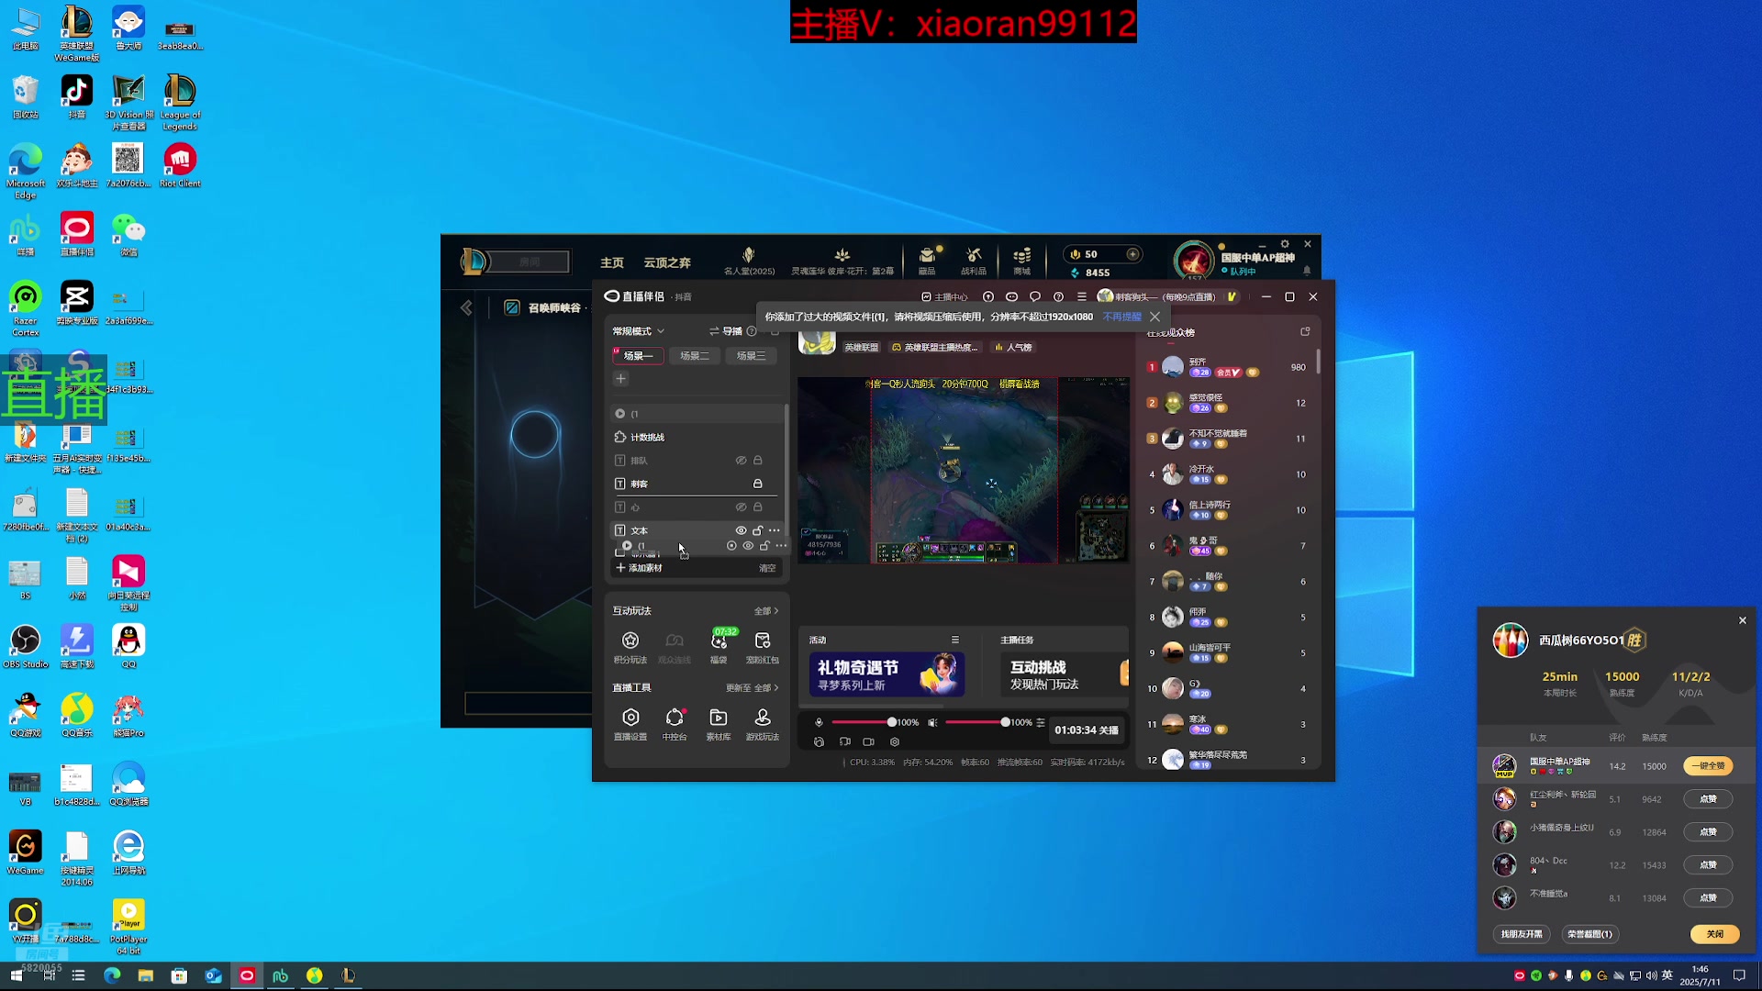Show the hidden 心 text layer
Viewport: 1762px width, 991px height.
(741, 507)
